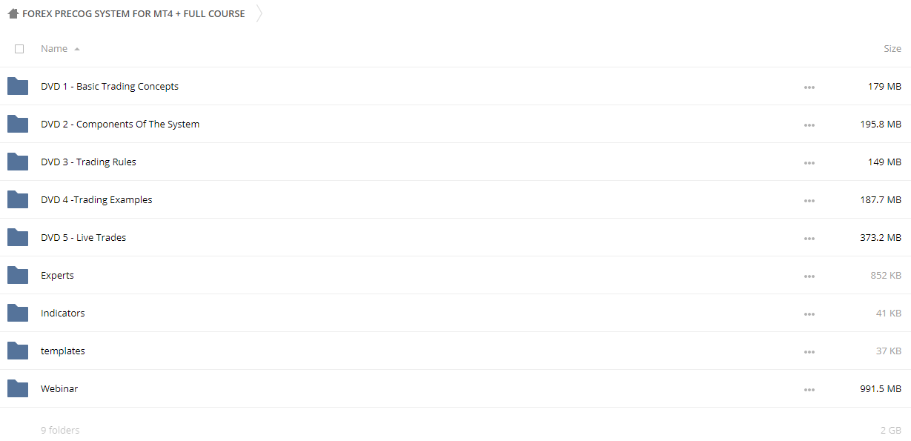911x441 pixels.
Task: Click the home icon in breadcrumb
Action: (x=13, y=13)
